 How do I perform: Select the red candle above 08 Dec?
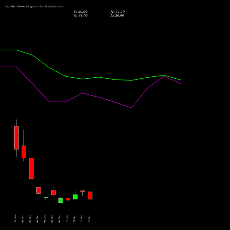(53, 192)
